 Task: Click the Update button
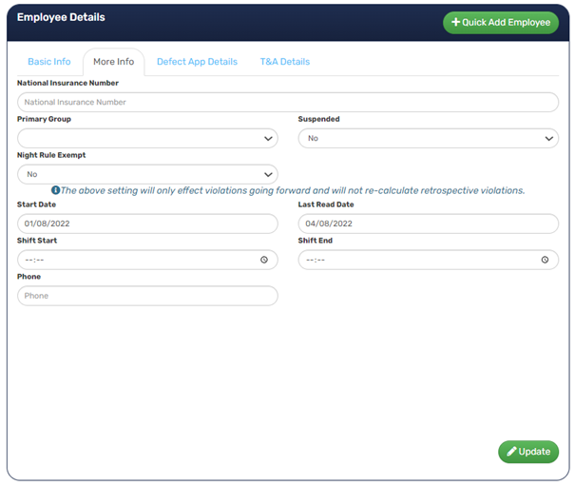pos(528,452)
